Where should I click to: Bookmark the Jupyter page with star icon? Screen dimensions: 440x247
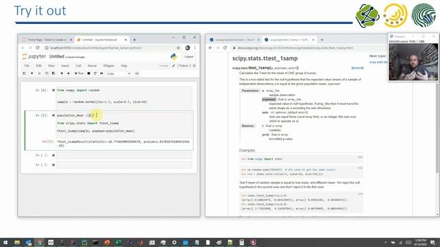[x=178, y=48]
